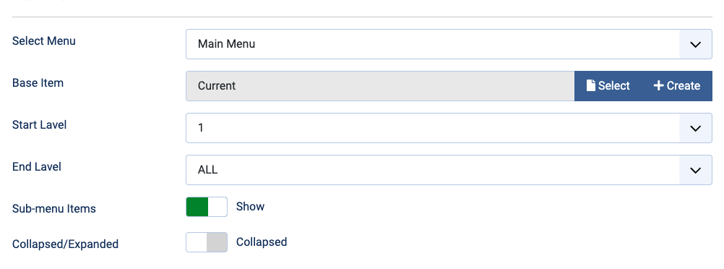Click the plus icon on the Create button
Screen dimensions: 724x269
click(x=658, y=85)
